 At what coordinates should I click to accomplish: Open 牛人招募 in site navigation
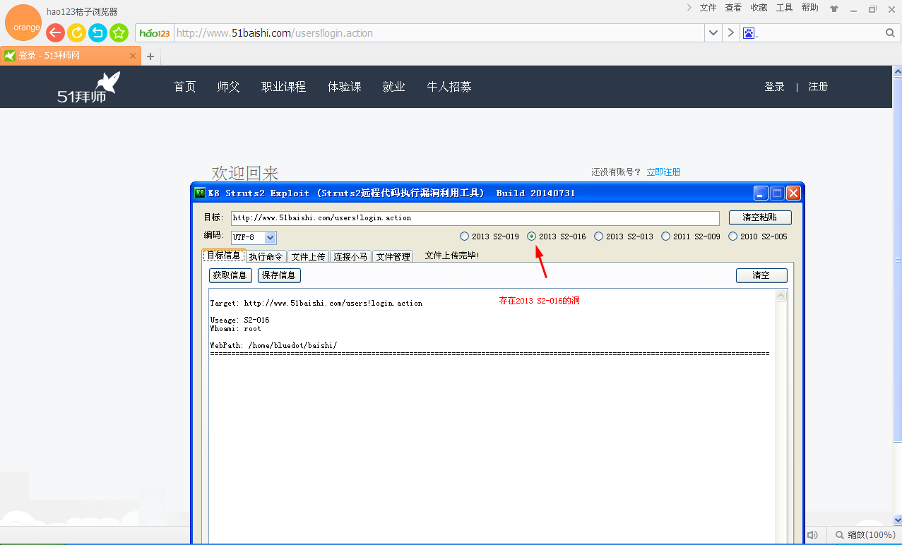pyautogui.click(x=449, y=87)
